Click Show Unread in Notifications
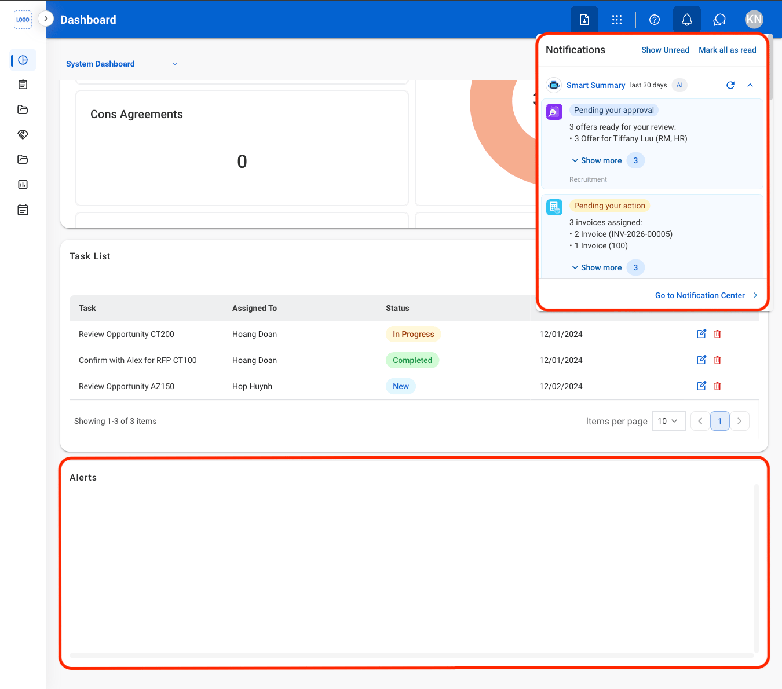This screenshot has width=782, height=689. click(665, 50)
